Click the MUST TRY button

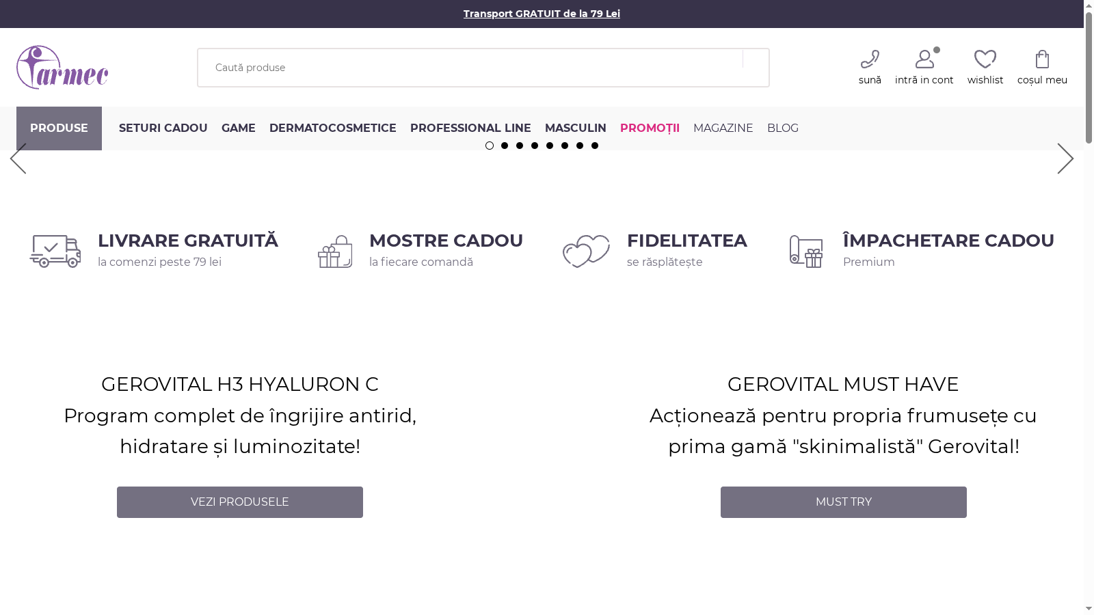pos(844,502)
